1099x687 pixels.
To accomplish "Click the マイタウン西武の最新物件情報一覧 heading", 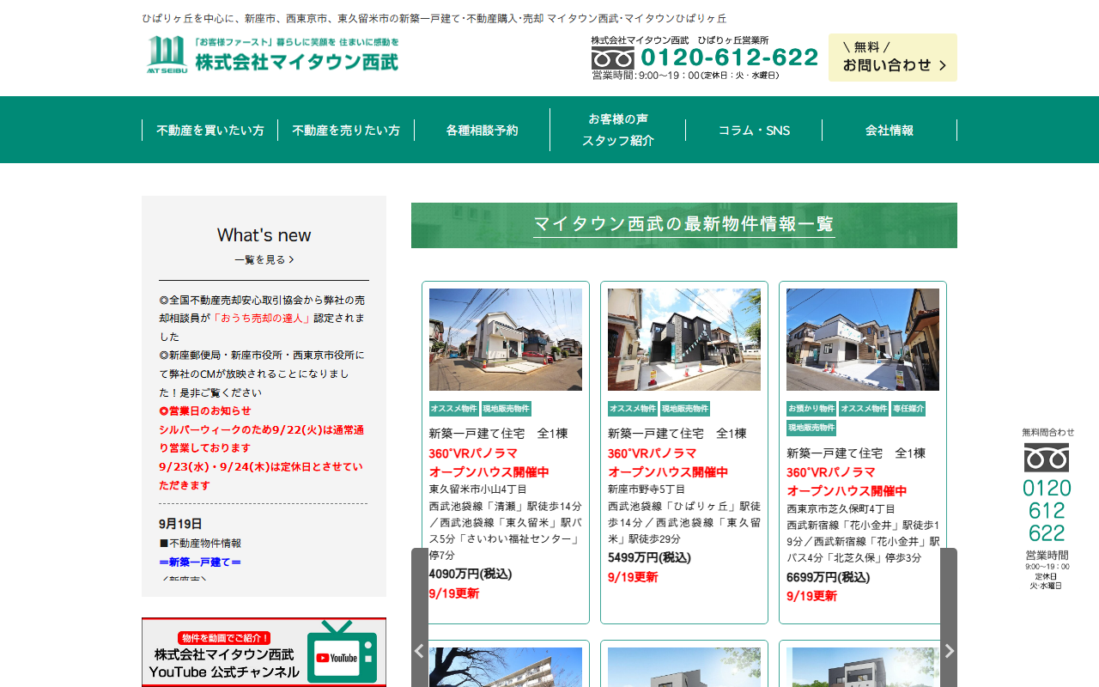I will [684, 224].
